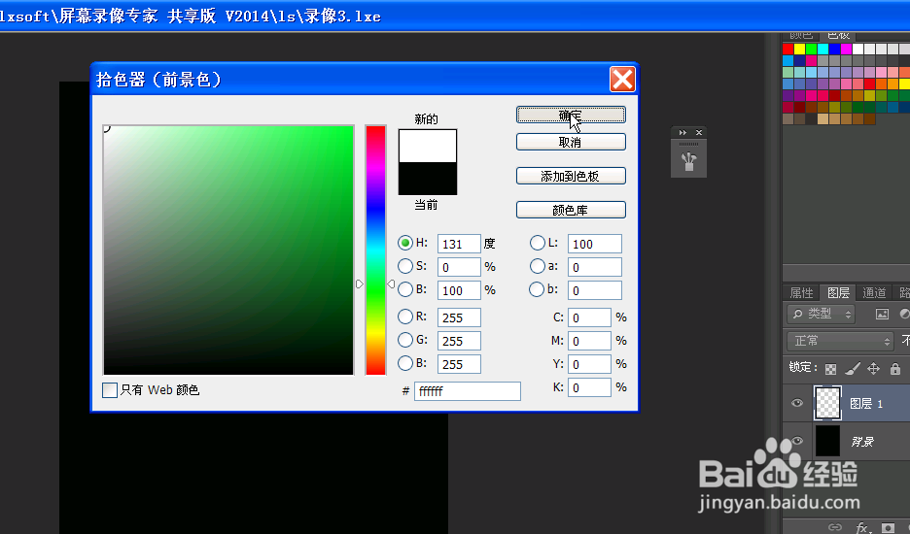This screenshot has width=910, height=534.
Task: Click the lock position move icon
Action: 873,369
